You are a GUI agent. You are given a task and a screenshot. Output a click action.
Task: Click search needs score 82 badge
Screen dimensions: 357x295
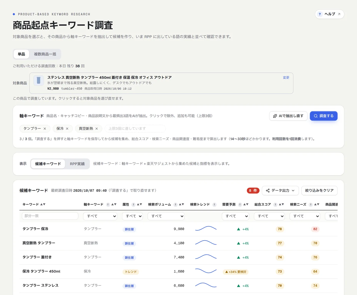coord(315,229)
